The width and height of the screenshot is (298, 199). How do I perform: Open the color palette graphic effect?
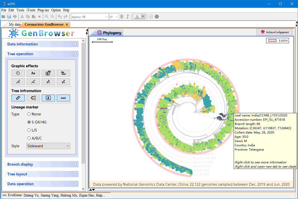[x=18, y=73]
